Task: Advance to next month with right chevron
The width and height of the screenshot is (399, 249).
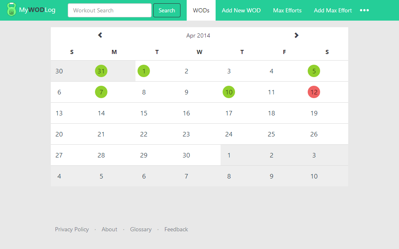Action: [x=296, y=35]
